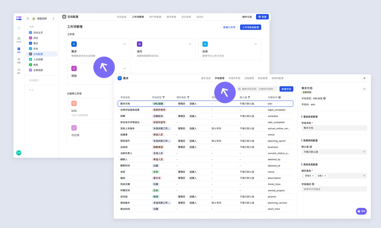Click the search icon in left rail

click(19, 28)
